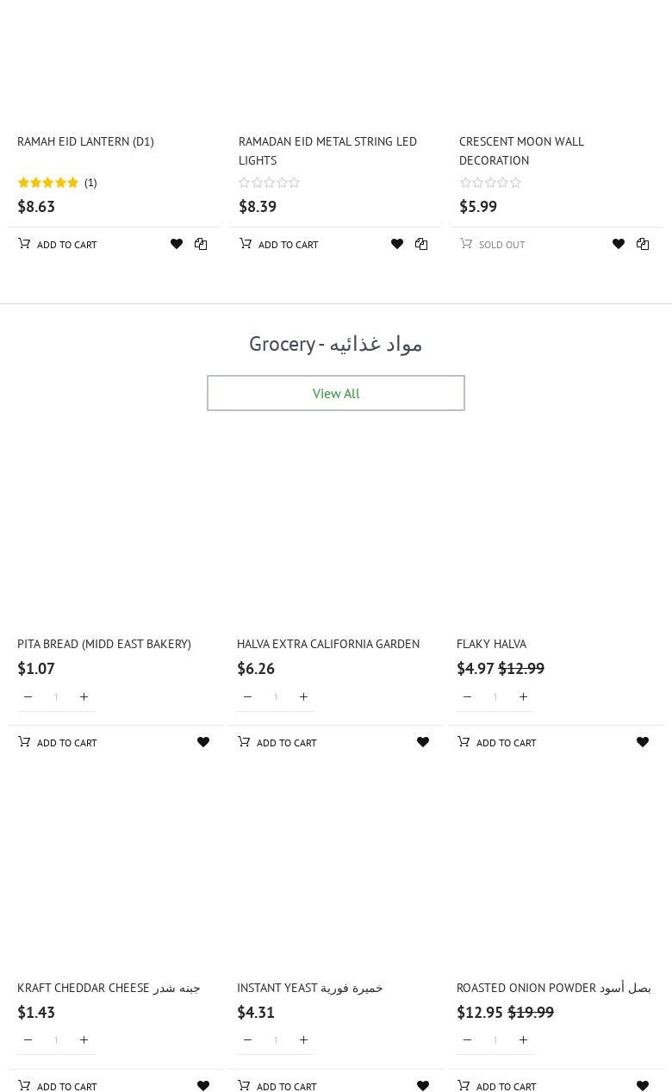672x1092 pixels.
Task: Decrease quantity for Roasted Onion Powder
Action: 467,1040
